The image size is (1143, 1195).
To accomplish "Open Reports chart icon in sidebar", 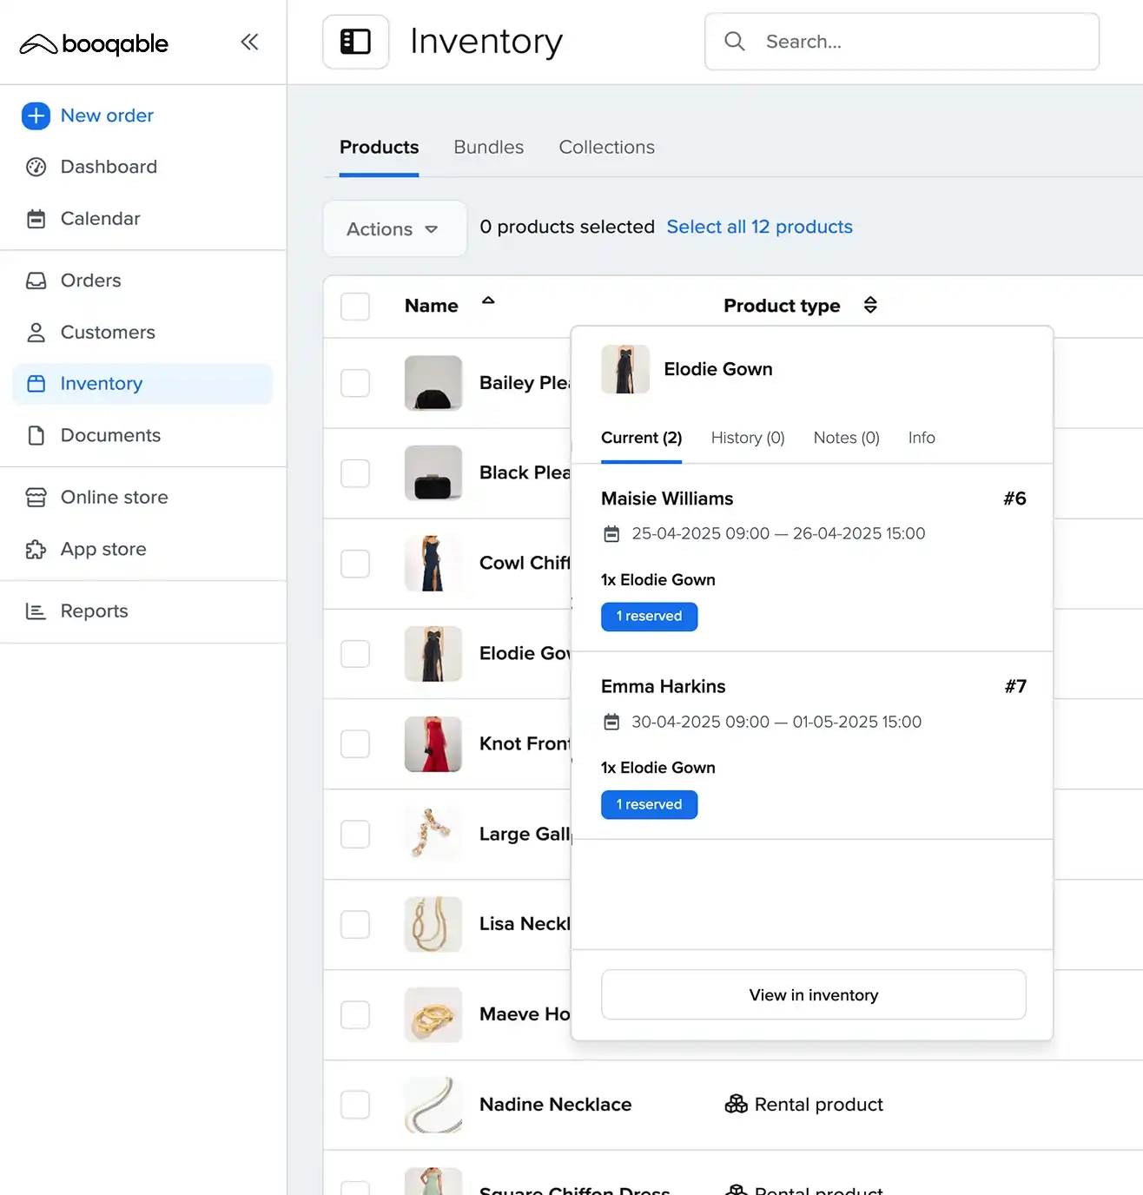I will pyautogui.click(x=36, y=611).
